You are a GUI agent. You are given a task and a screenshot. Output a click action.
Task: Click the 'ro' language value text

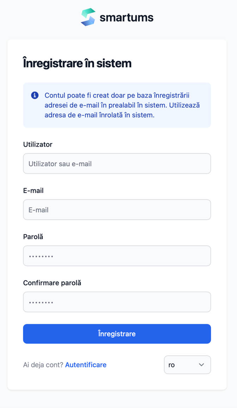point(171,365)
